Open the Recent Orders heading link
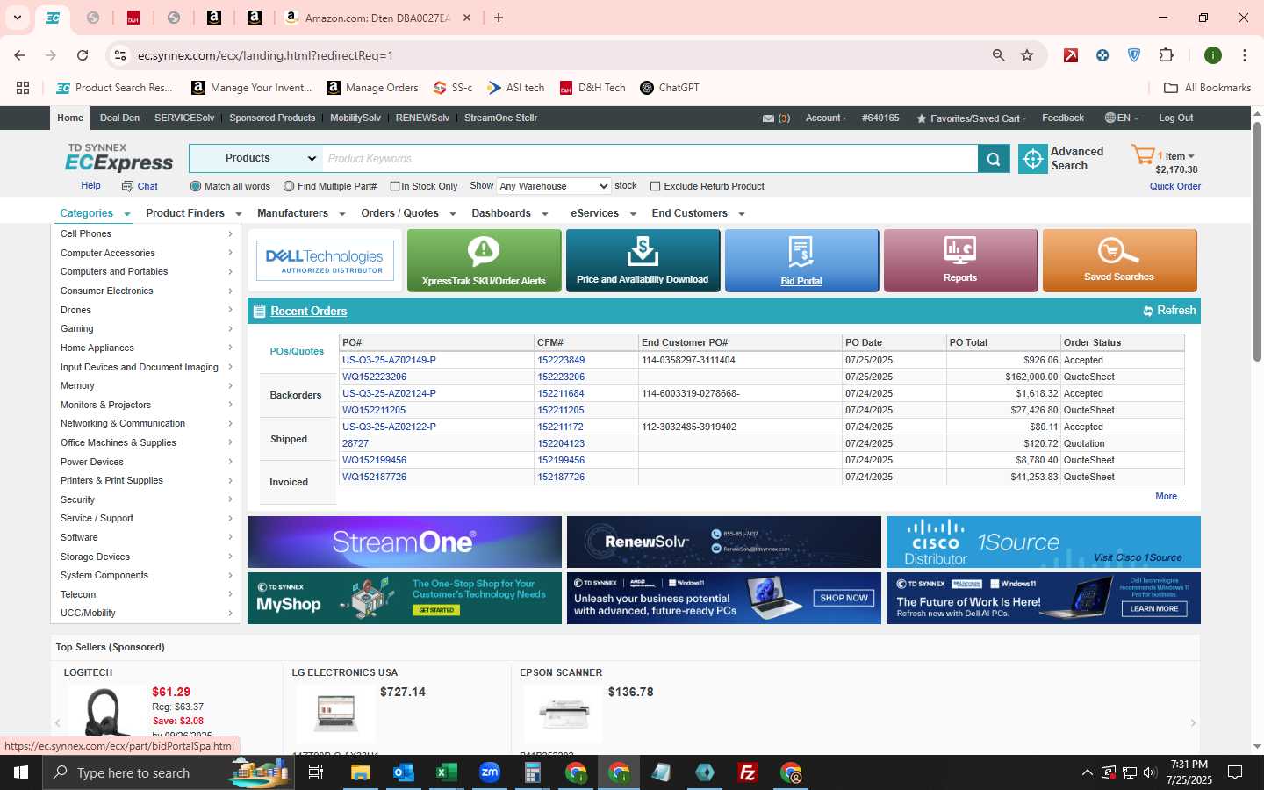The width and height of the screenshot is (1264, 790). tap(309, 311)
